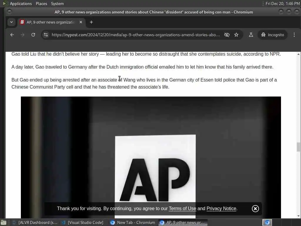Dismiss the cookie notice banner
This screenshot has height=226, width=301.
tap(255, 209)
